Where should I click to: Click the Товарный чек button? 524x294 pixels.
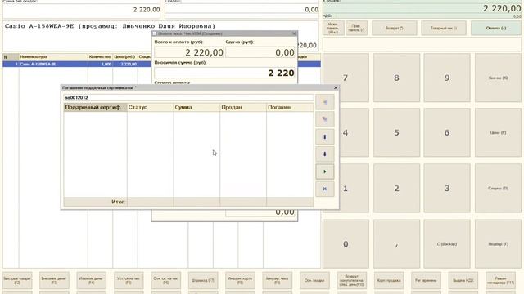(x=444, y=28)
